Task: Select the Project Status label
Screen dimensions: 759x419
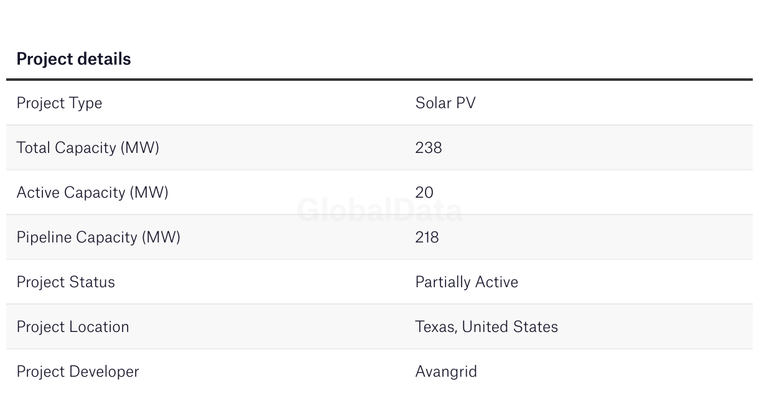Action: [66, 282]
